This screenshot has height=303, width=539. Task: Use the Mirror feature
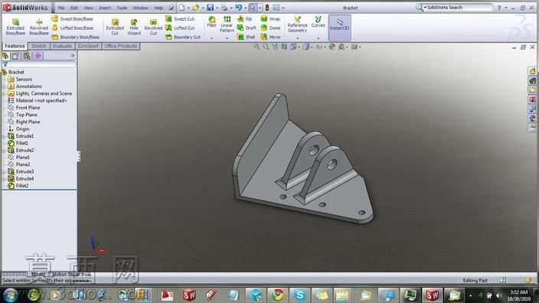(x=271, y=37)
